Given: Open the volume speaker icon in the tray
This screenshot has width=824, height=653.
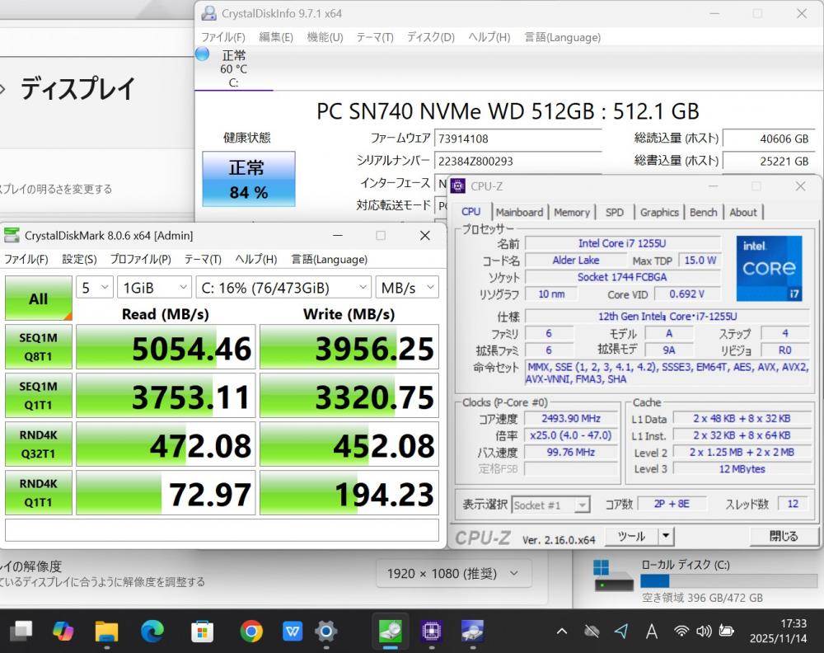Looking at the screenshot, I should 704,631.
